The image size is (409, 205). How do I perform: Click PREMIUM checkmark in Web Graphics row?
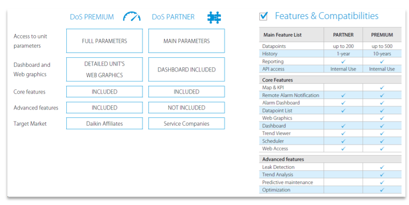pyautogui.click(x=382, y=118)
